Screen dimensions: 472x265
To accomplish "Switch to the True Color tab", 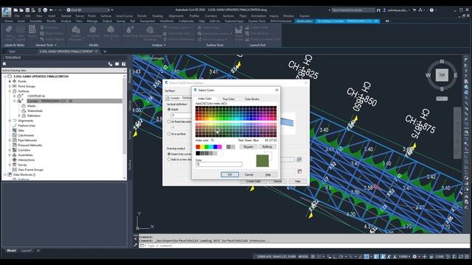I will pos(228,99).
